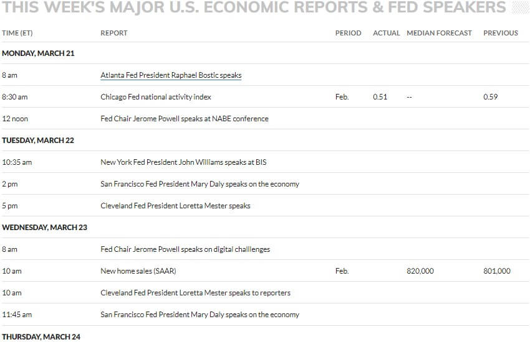Click the ACTUAL column header
Image resolution: width=530 pixels, height=342 pixels.
tap(387, 33)
